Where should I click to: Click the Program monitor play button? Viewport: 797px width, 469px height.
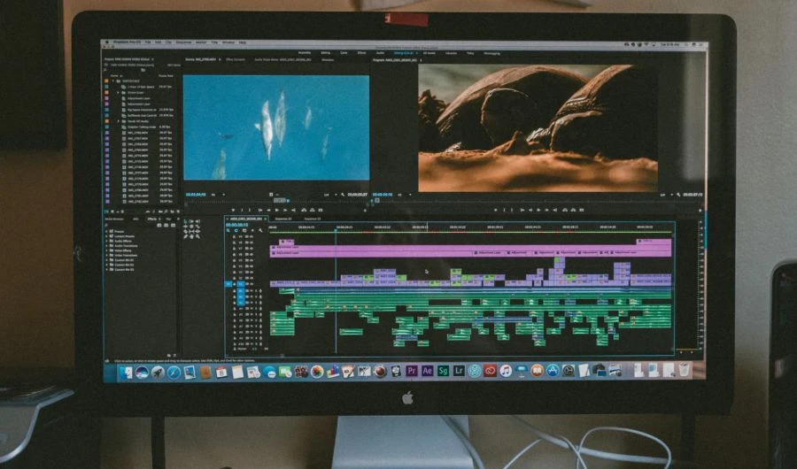[x=538, y=210]
